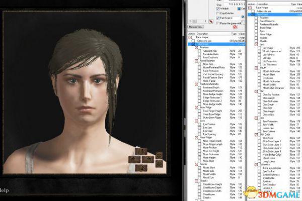Toggle Pause the game while scanning
The image size is (302, 201).
[x=218, y=23]
